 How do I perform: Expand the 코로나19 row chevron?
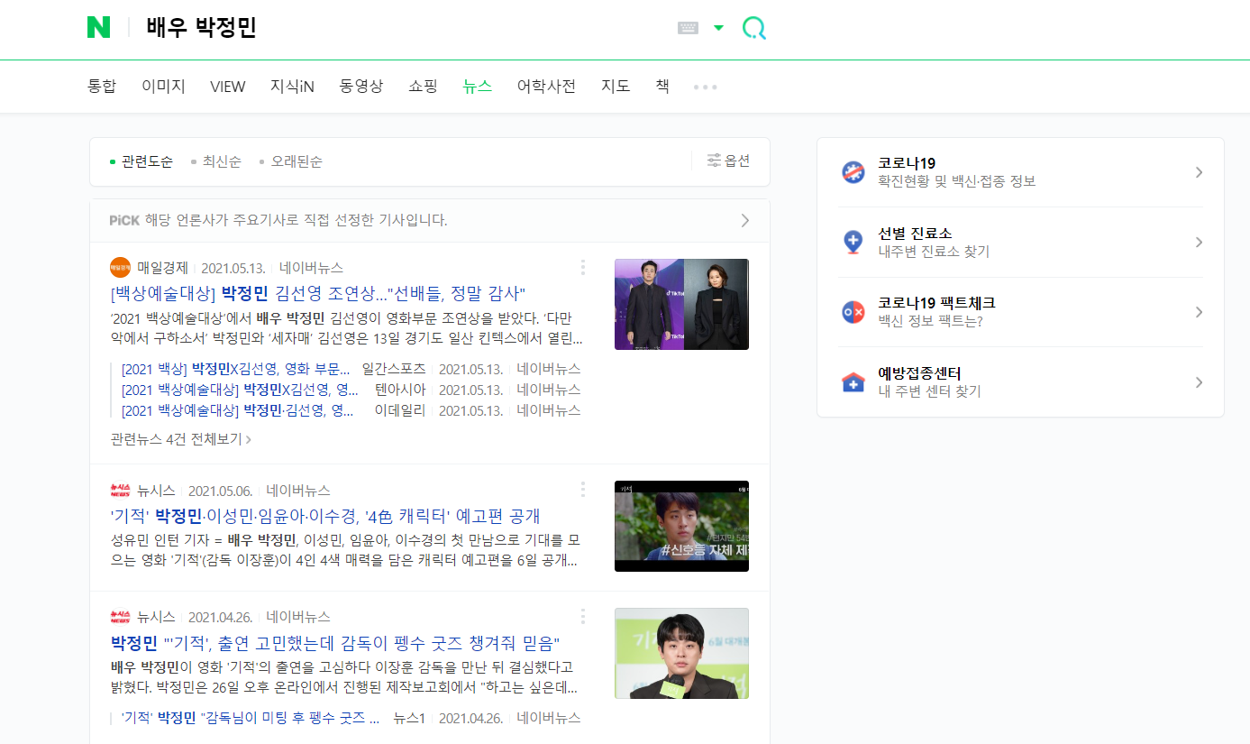coord(1199,172)
